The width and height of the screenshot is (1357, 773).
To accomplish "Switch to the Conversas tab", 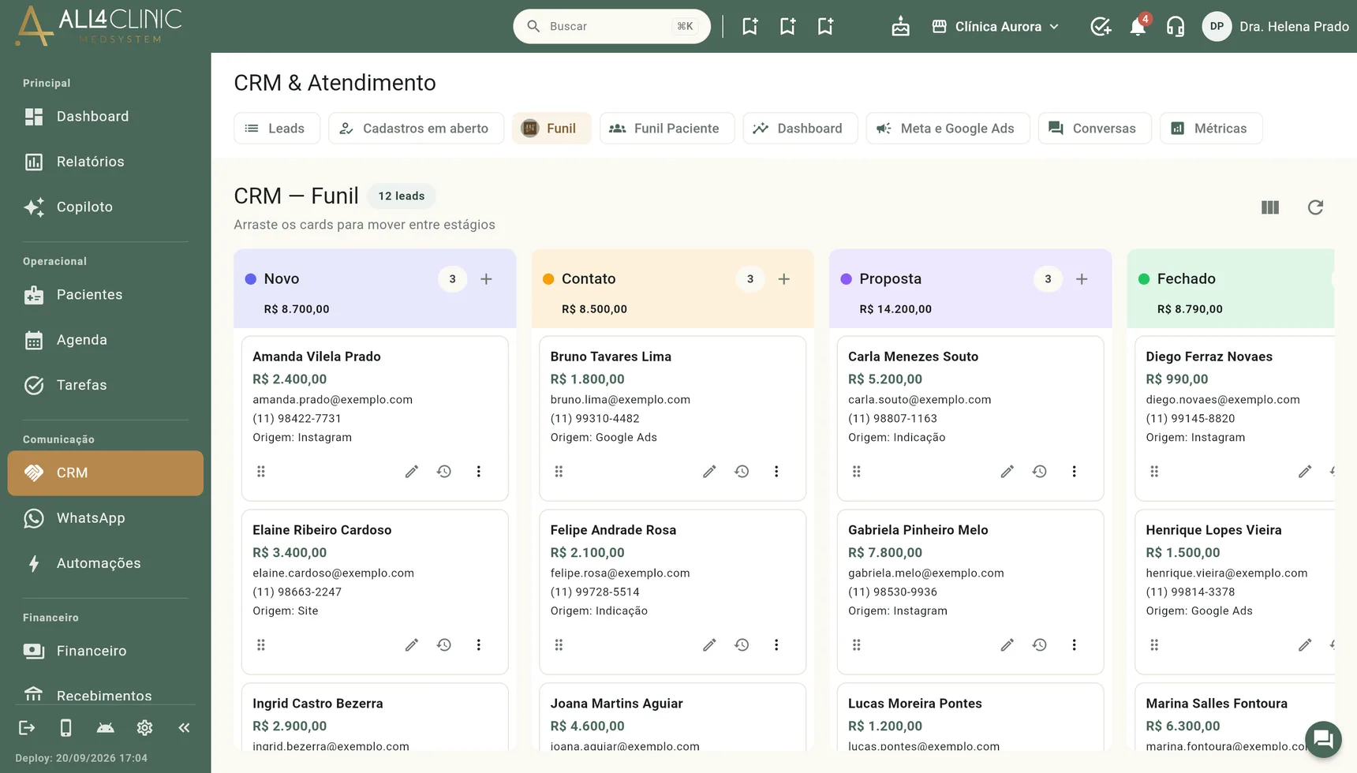I will pos(1094,129).
